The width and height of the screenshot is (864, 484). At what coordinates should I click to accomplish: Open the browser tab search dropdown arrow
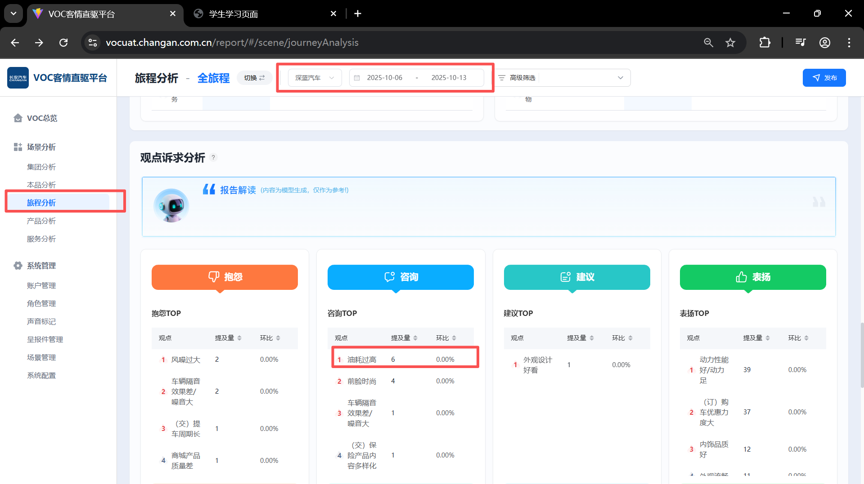click(13, 13)
